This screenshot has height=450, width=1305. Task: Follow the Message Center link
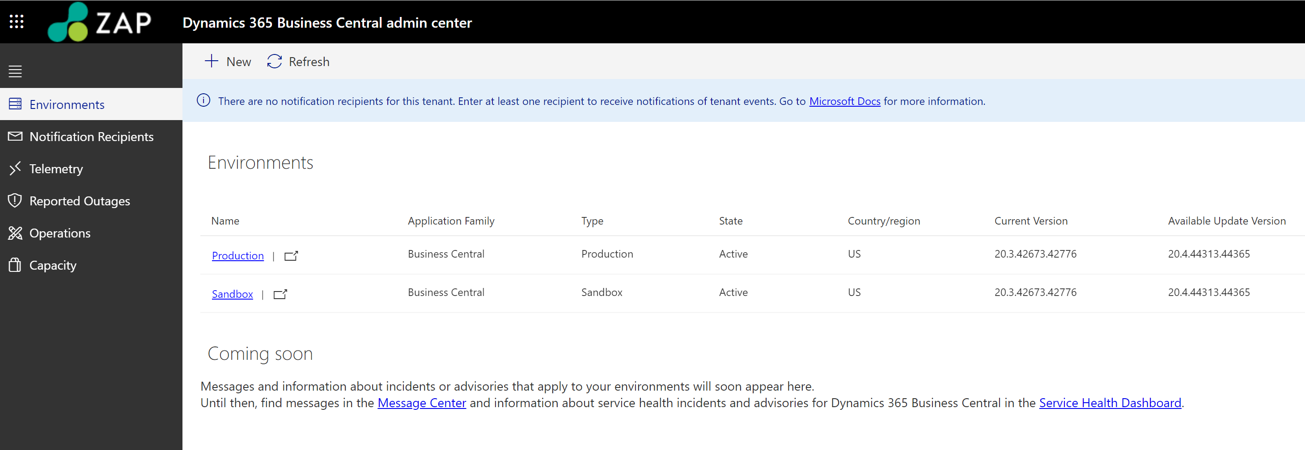[421, 403]
